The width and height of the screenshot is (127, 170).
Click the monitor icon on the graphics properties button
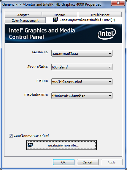coord(30,145)
